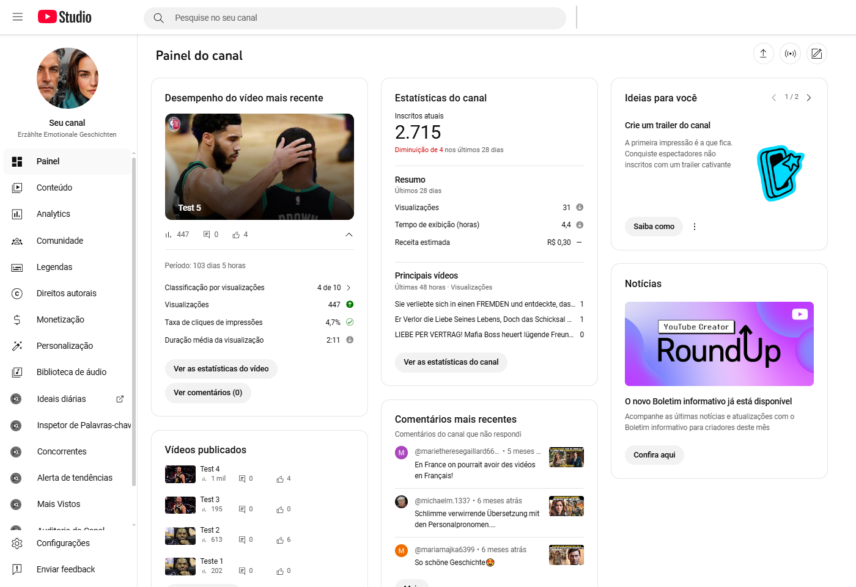The height and width of the screenshot is (587, 856).
Task: Click the @michaelm.1337 comment username
Action: tap(443, 501)
